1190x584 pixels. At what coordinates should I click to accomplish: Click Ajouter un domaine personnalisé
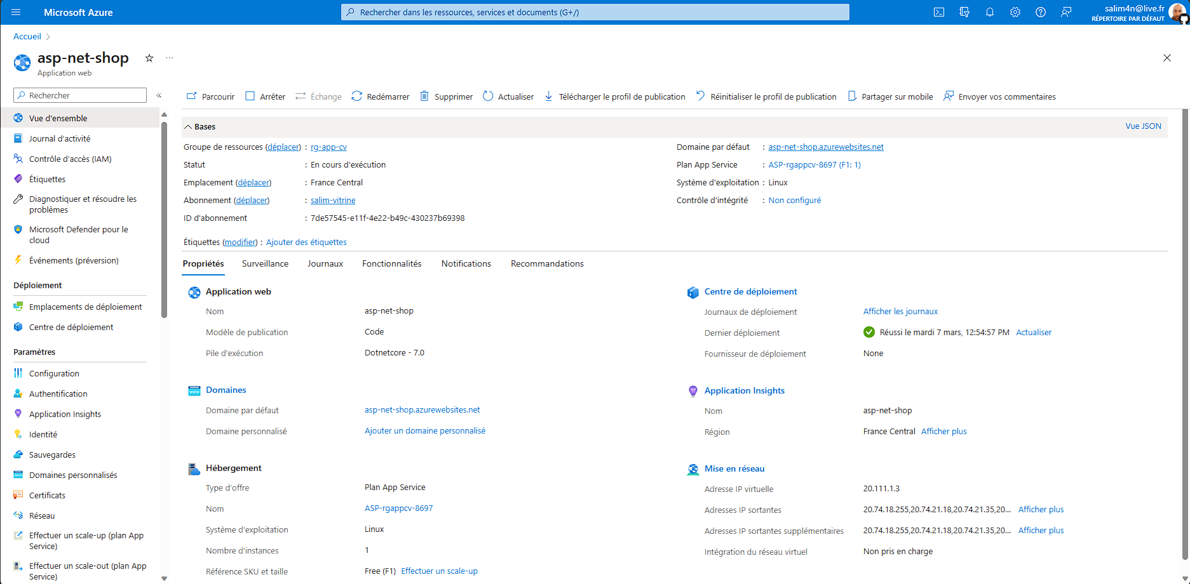click(425, 430)
